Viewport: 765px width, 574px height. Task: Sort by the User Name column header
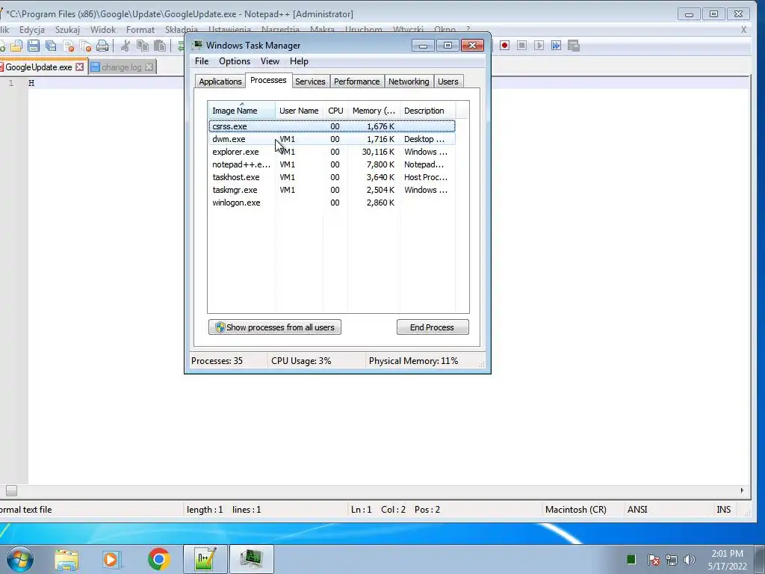click(299, 111)
